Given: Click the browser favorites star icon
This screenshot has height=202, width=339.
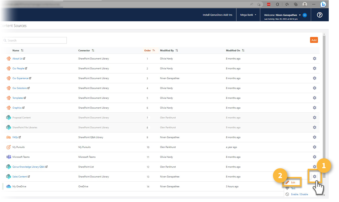Looking at the screenshot, I should (x=287, y=4).
